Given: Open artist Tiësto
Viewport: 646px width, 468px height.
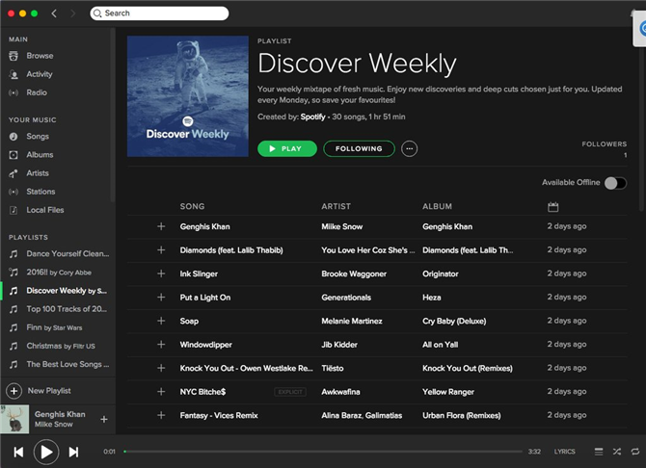Looking at the screenshot, I should point(332,368).
